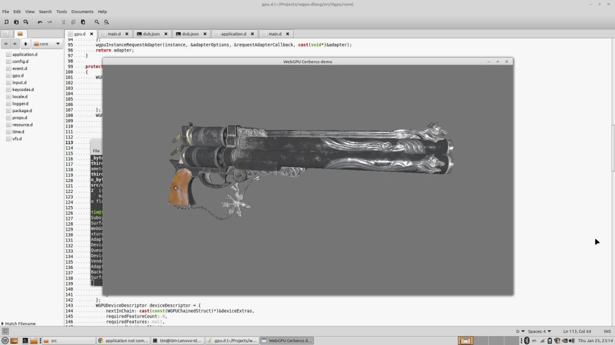Click the INS insert mode indicator
The width and height of the screenshot is (615, 345).
[x=607, y=331]
